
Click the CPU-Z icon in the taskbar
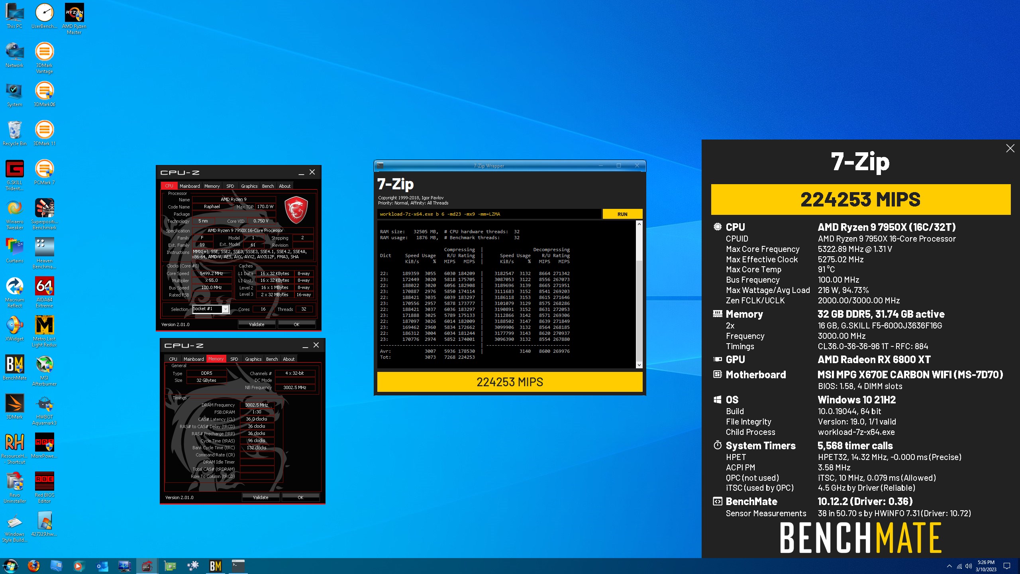147,566
